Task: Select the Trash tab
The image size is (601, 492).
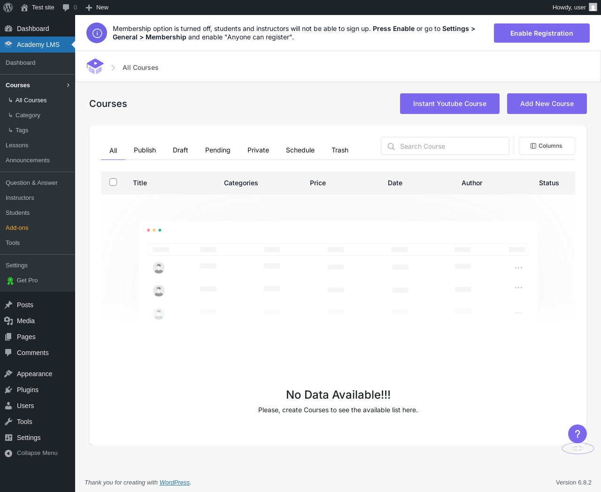Action: click(x=340, y=150)
